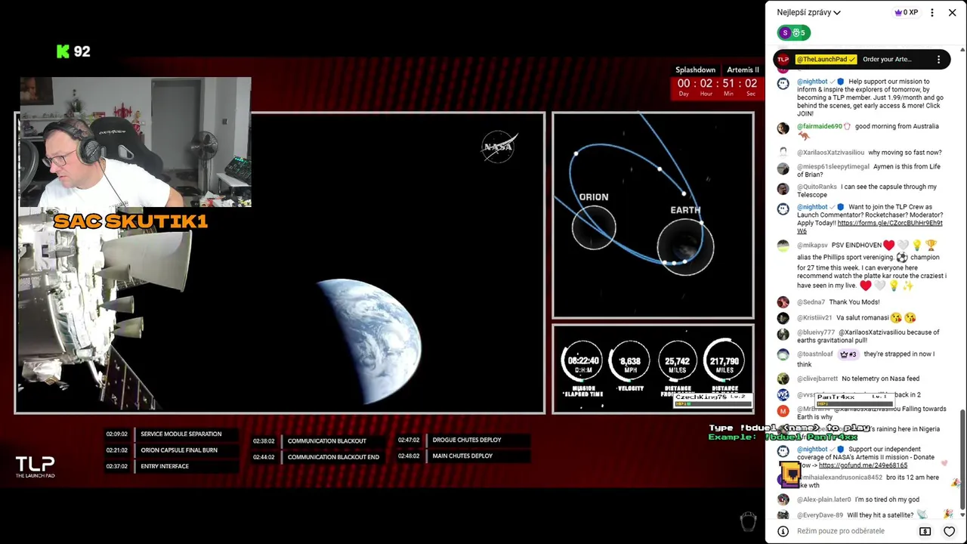Screen dimensions: 967x544
Task: Click @Alex-plain.later0 avatar
Action: [x=783, y=499]
